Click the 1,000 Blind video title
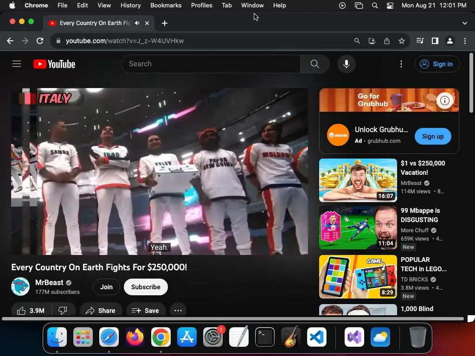475x356 pixels. tap(417, 309)
